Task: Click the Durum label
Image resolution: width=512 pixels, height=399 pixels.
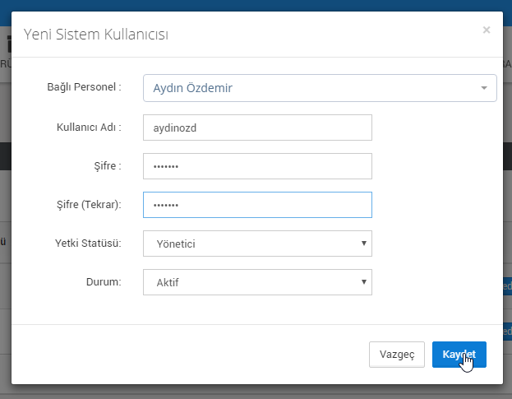Action: coord(104,281)
